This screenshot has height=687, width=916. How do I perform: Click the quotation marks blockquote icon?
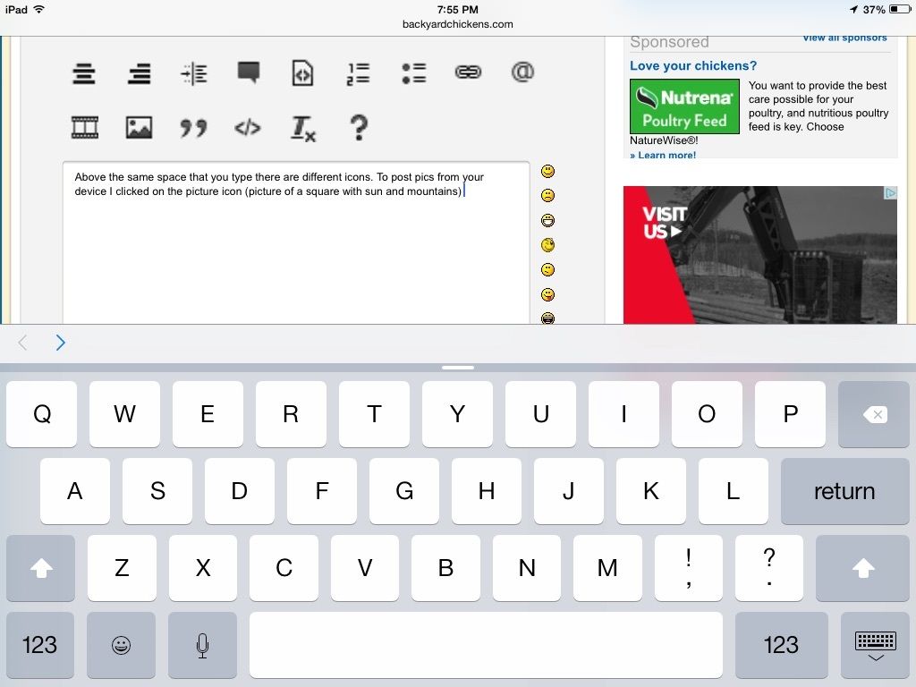coord(192,129)
